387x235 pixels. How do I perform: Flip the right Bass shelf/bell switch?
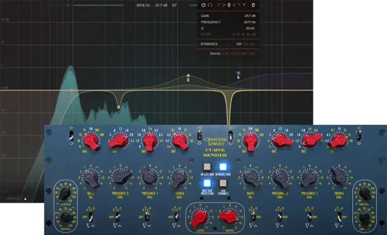231,135
